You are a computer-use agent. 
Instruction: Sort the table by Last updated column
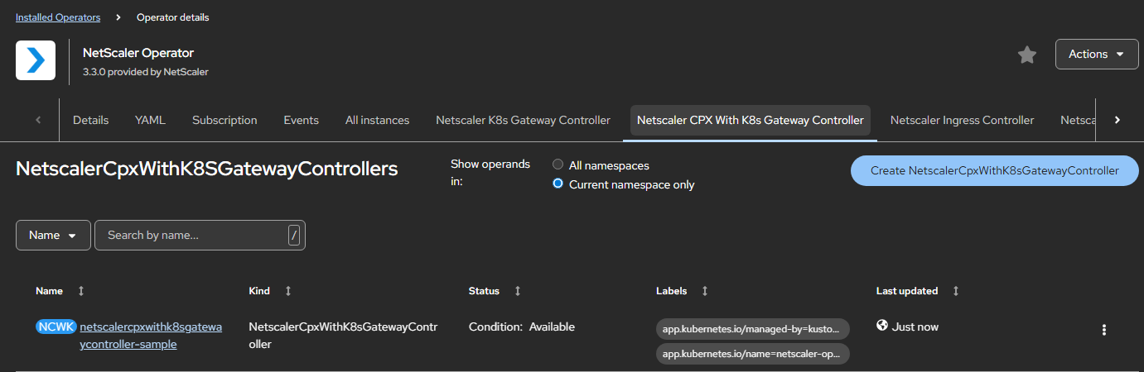(x=956, y=291)
